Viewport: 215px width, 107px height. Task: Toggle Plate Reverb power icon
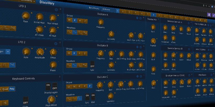tap(212, 75)
